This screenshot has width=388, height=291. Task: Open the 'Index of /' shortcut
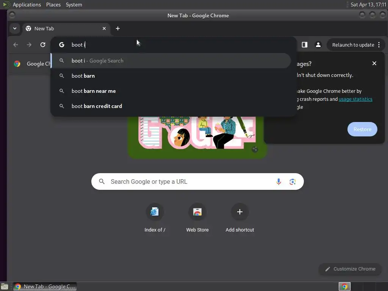point(155,218)
